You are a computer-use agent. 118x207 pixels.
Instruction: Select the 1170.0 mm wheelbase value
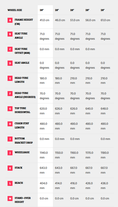89,155
